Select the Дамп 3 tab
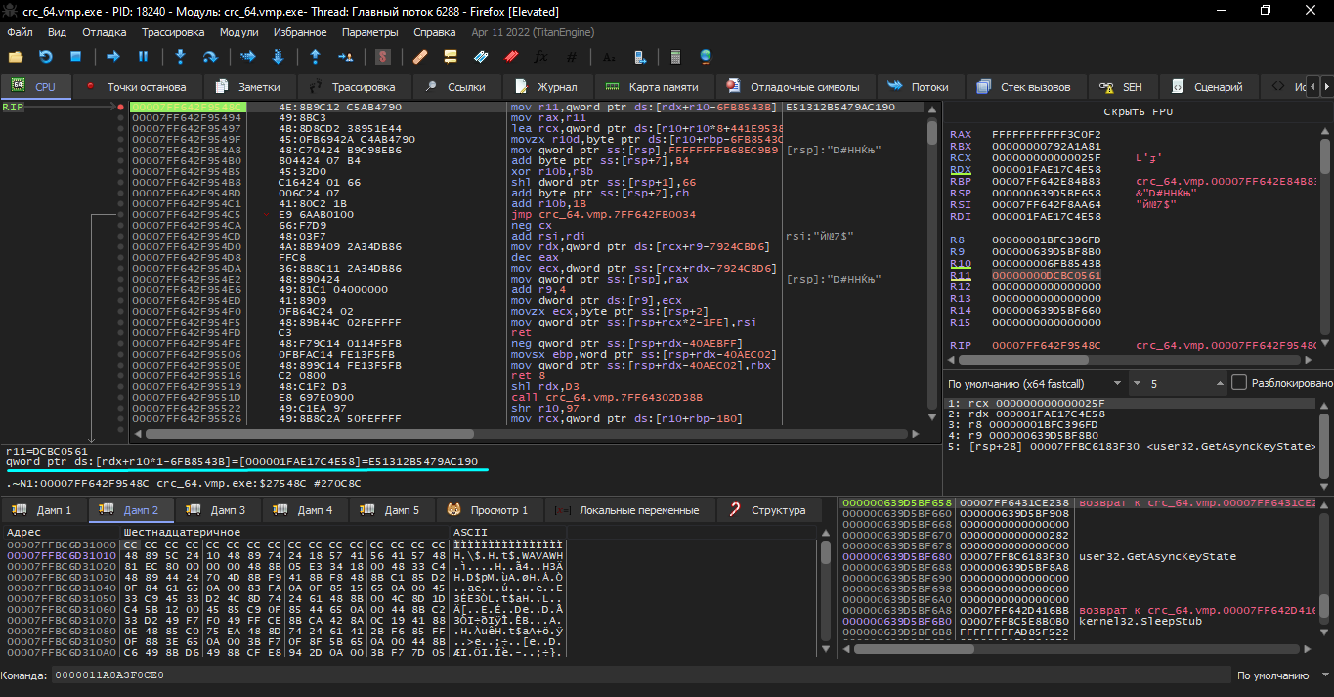This screenshot has height=697, width=1334. pos(217,510)
